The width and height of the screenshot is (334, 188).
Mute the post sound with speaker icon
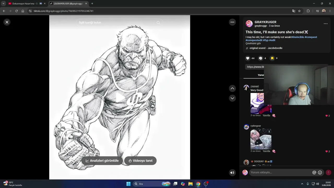coord(232,173)
